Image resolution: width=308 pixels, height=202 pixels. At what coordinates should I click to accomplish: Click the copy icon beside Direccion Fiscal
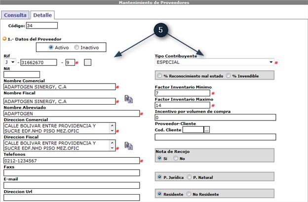(129, 146)
